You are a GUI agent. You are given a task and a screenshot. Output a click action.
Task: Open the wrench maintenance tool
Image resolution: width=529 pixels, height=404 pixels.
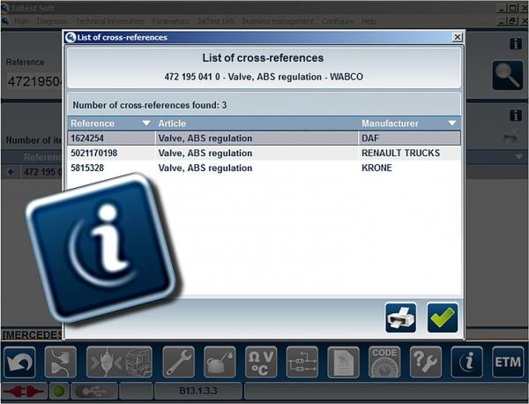click(x=178, y=363)
